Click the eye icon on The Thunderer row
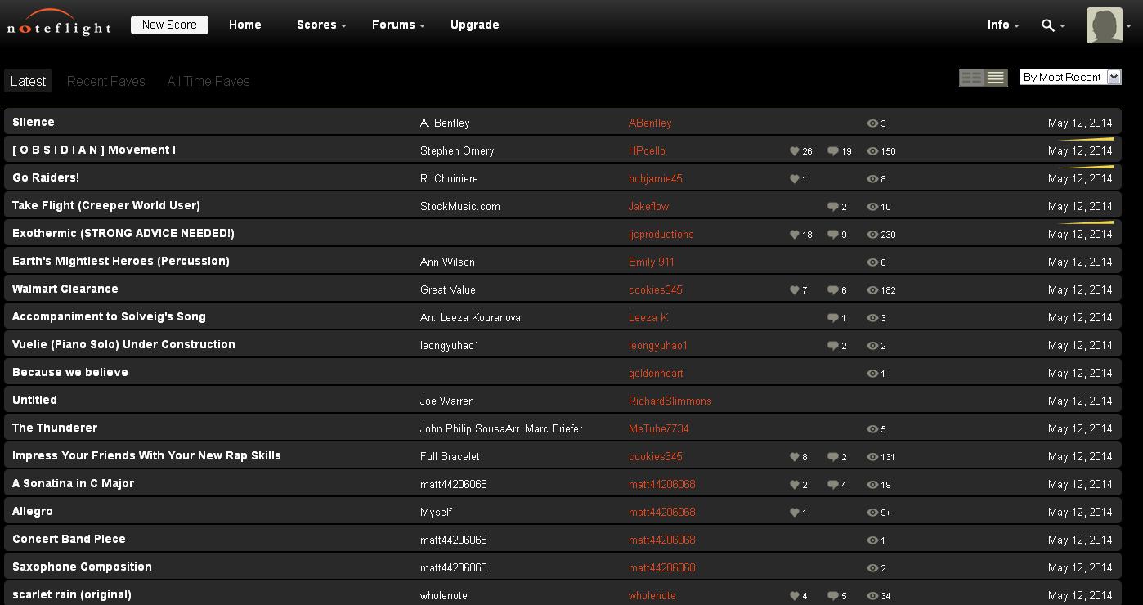The image size is (1143, 605). tap(872, 429)
